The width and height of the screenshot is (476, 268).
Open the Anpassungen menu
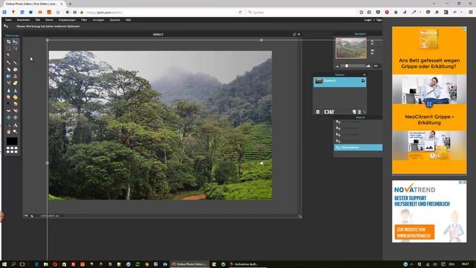(x=67, y=20)
